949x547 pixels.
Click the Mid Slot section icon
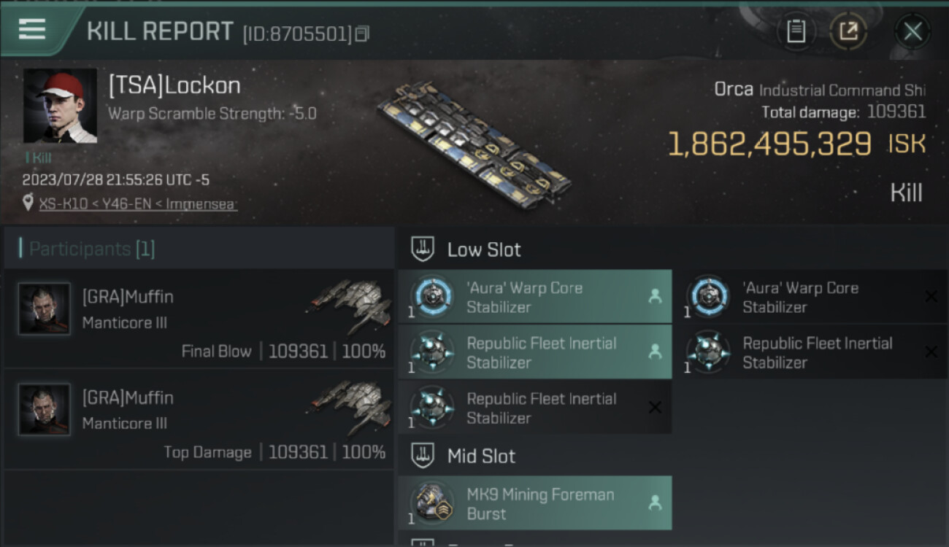tap(423, 457)
